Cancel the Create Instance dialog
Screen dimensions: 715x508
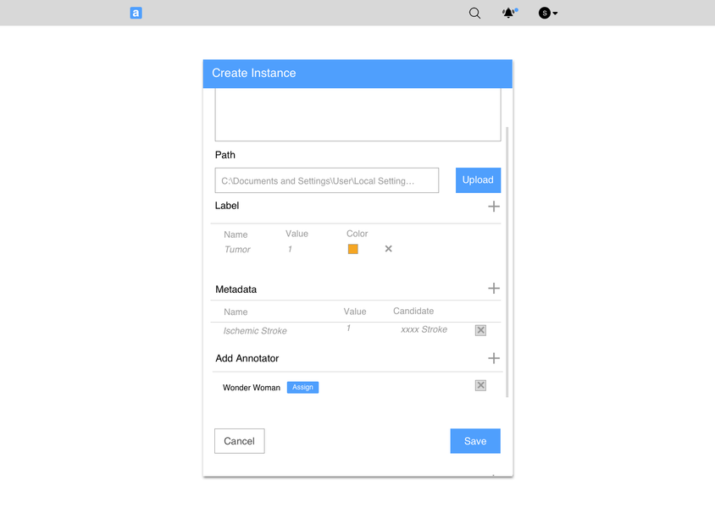239,441
